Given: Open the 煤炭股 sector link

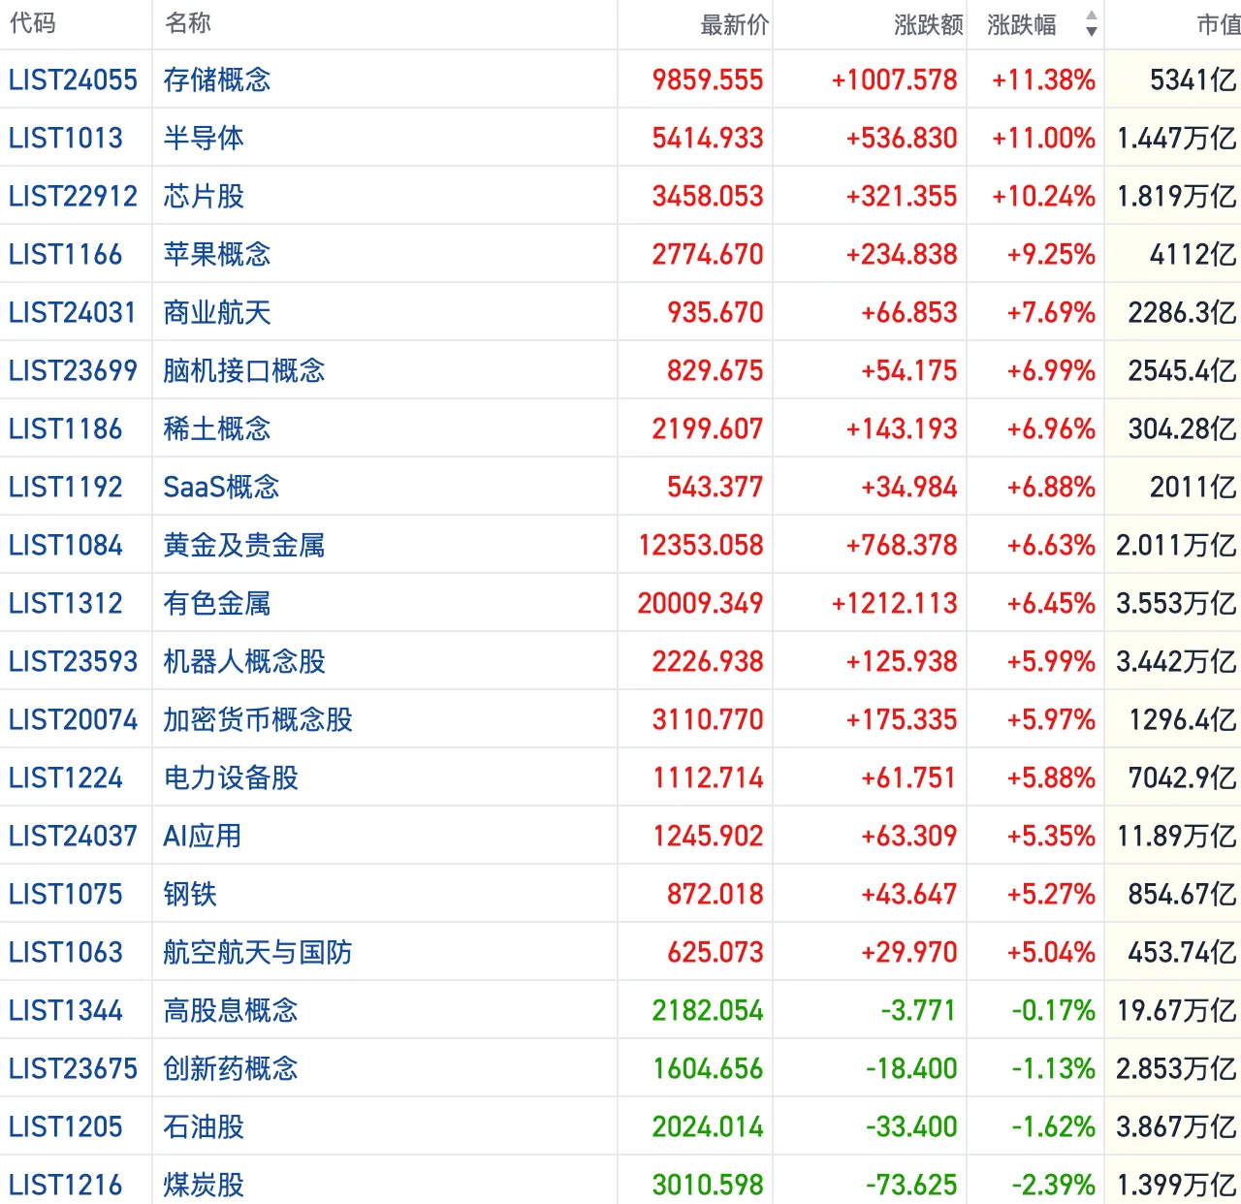Looking at the screenshot, I should click(204, 1185).
